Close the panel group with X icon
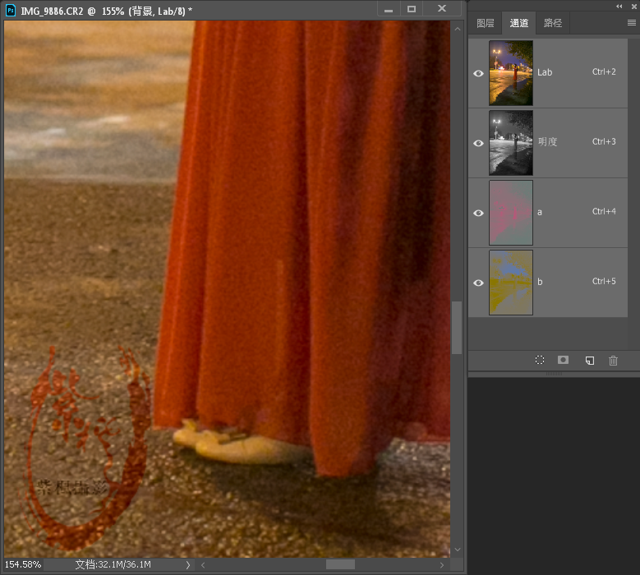The width and height of the screenshot is (640, 575). point(632,6)
